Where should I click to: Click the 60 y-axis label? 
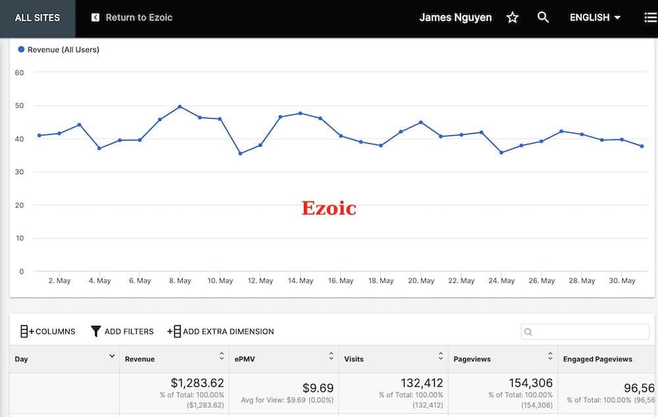click(x=19, y=73)
